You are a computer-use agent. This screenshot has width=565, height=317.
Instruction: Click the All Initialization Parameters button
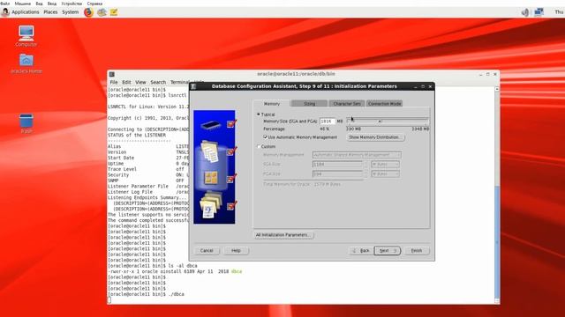coord(283,235)
